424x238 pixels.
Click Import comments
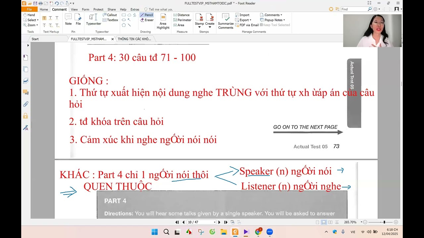point(242,15)
